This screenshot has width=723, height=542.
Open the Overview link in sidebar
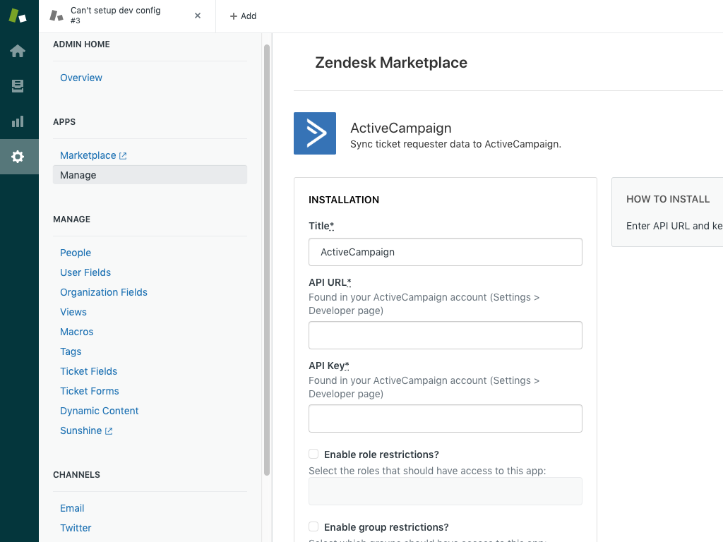81,78
